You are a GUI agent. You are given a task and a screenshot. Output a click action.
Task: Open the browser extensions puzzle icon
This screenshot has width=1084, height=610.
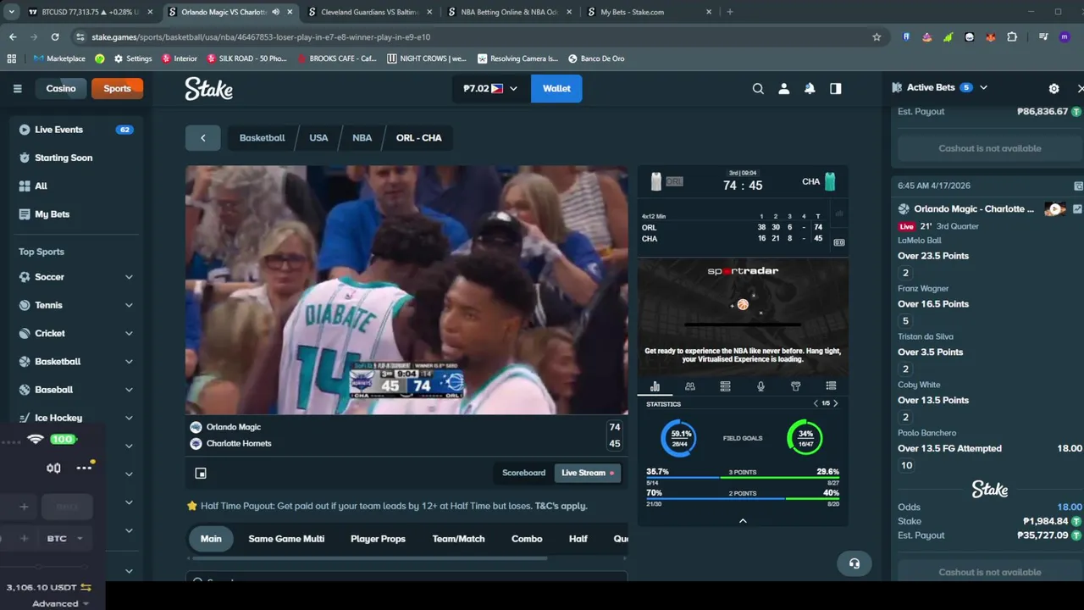coord(1012,37)
